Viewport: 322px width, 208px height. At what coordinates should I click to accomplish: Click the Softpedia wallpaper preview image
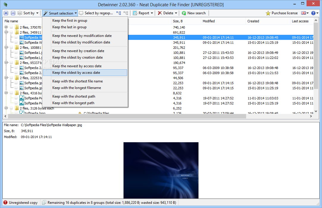(161, 170)
